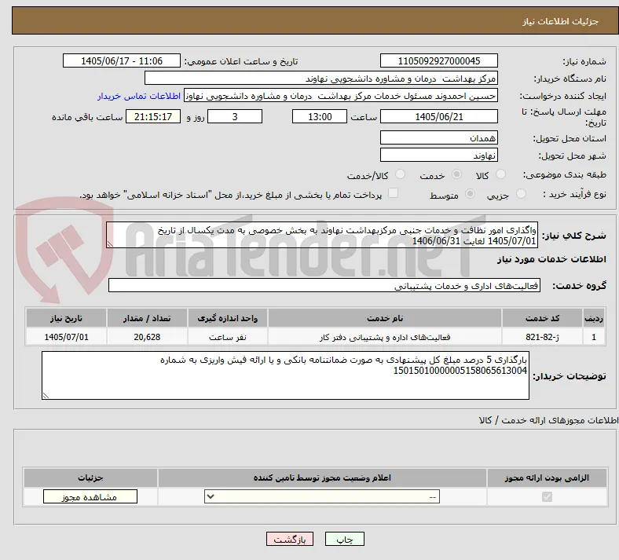Screen dimensions: 619x560
Task: Click the deadline time field 13:00
Action: coord(320,117)
